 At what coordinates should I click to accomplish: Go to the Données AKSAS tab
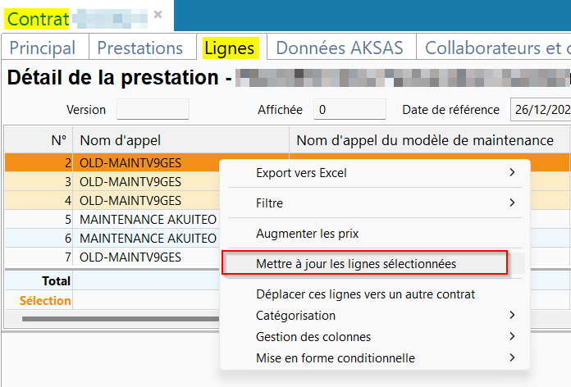(340, 48)
